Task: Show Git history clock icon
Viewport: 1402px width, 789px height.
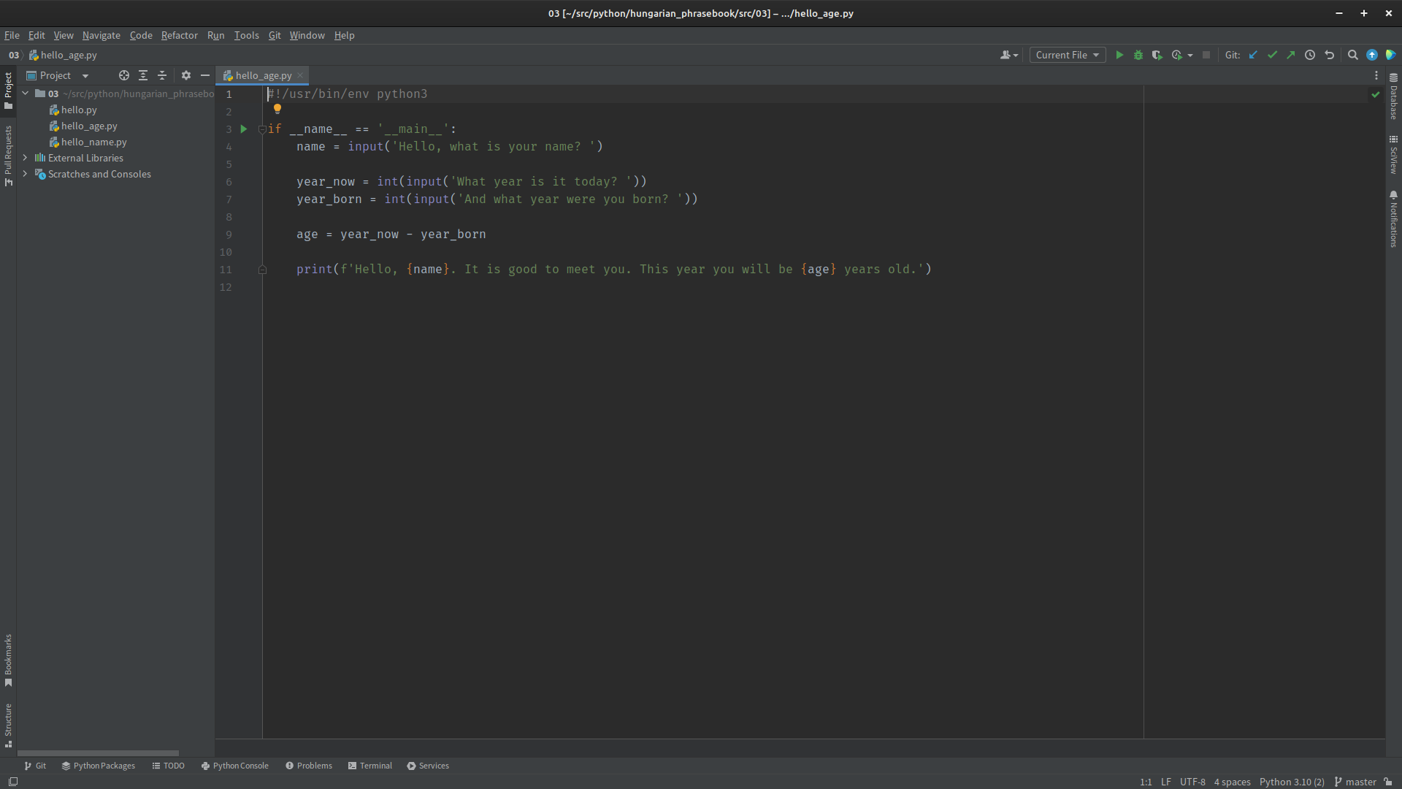Action: tap(1310, 55)
